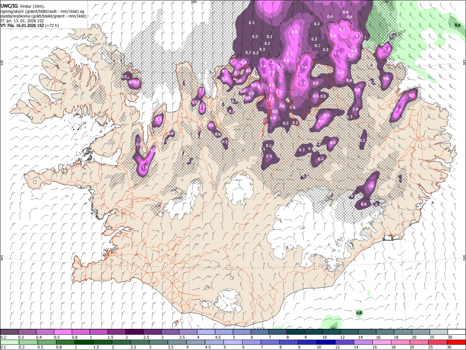Viewport: 466px width, 350px height.
Task: Click the bright pink 0.5–0.8 swatch in upper legend row
Action: (x=63, y=332)
